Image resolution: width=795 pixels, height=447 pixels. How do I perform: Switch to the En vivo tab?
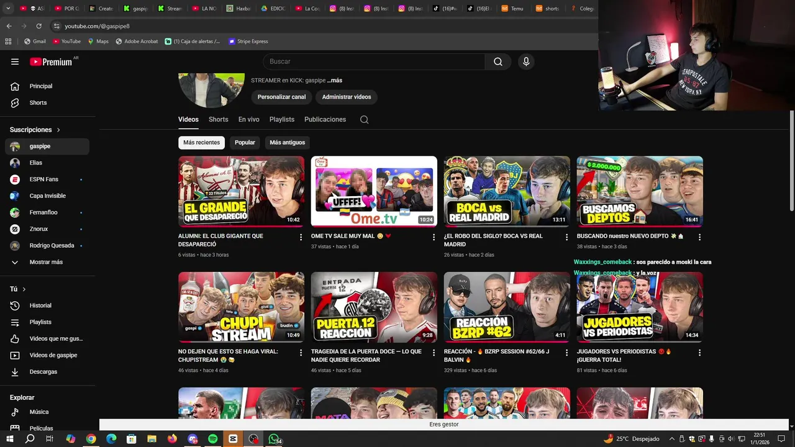point(248,120)
